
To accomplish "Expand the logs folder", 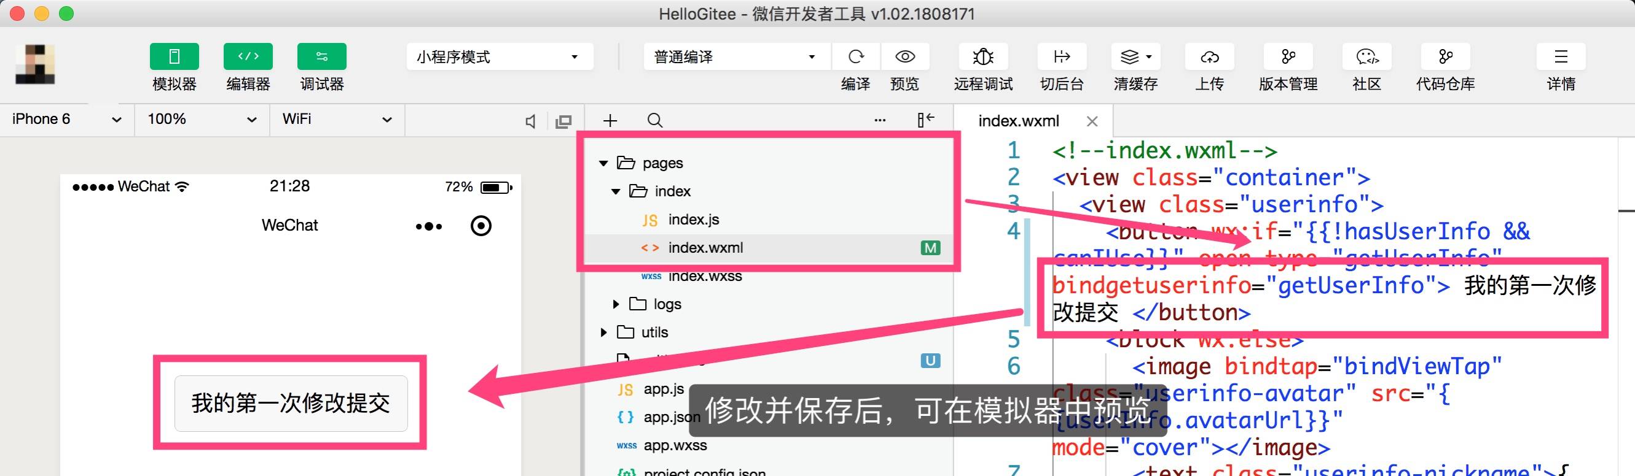I will pyautogui.click(x=615, y=304).
